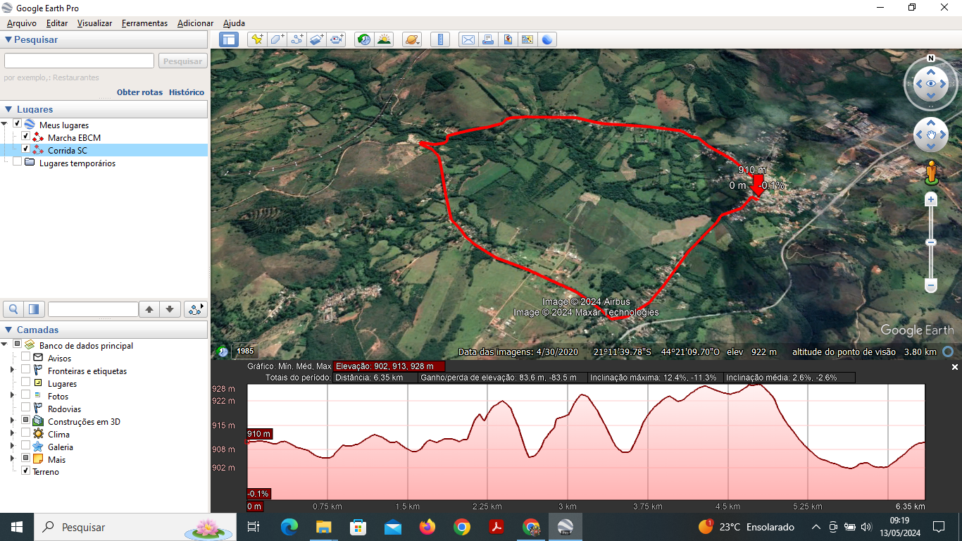Open the Editar menu
962x541 pixels.
pyautogui.click(x=57, y=23)
